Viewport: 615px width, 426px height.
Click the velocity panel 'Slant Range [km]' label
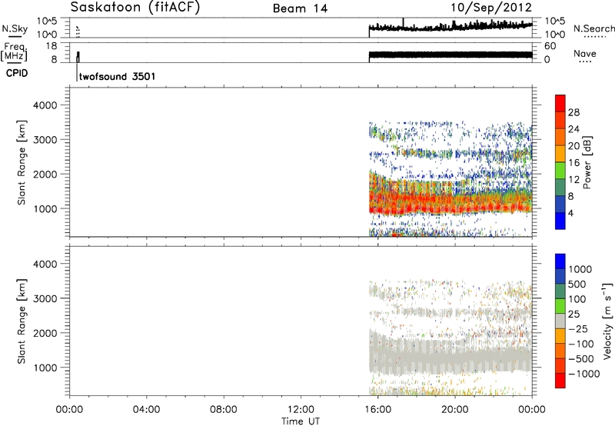tap(22, 321)
